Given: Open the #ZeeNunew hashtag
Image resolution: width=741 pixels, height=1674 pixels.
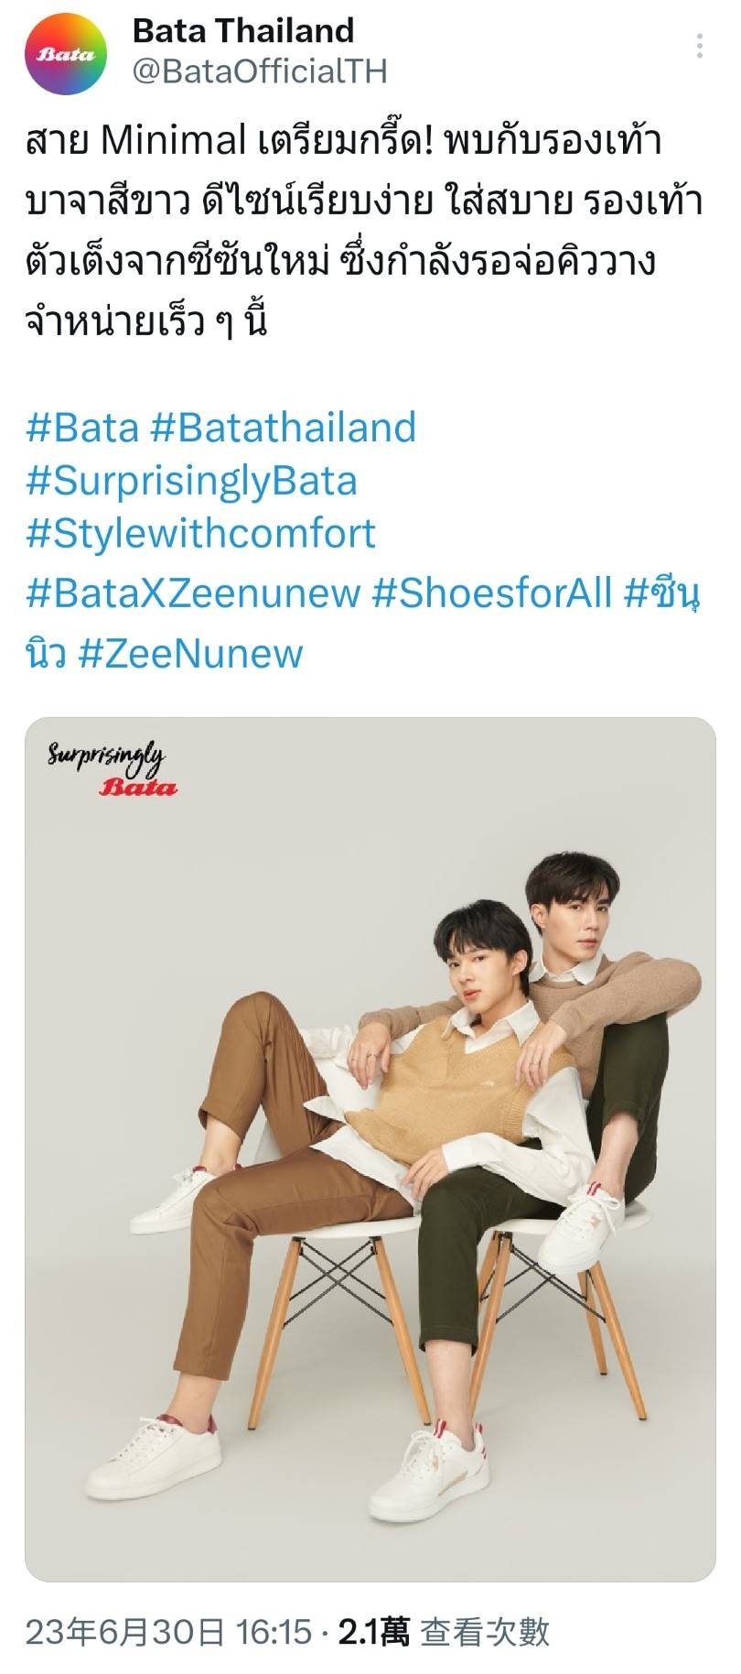Looking at the screenshot, I should pyautogui.click(x=190, y=654).
